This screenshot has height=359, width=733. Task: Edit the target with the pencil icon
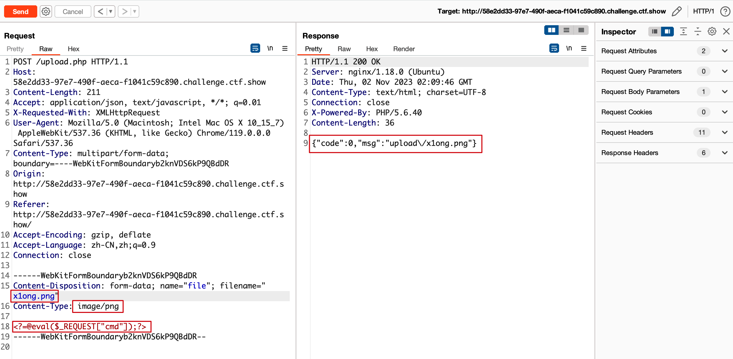click(x=677, y=11)
